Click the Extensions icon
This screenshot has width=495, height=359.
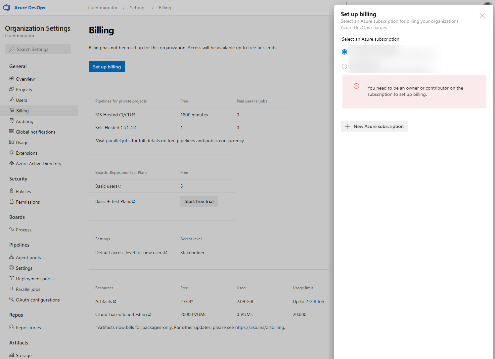click(12, 153)
